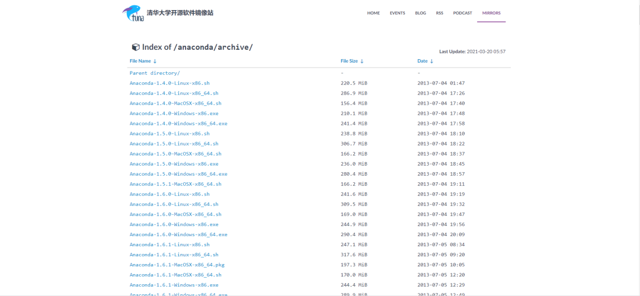
Task: Download Anaconda-1.6.0-Linux-x86.sh
Action: click(170, 194)
